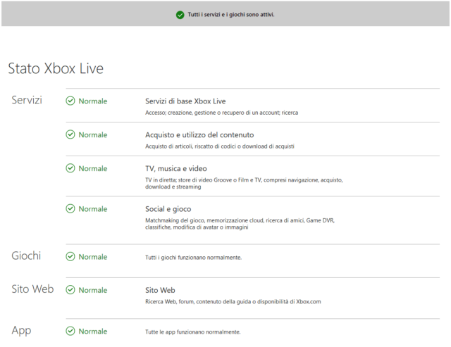Screen dimensions: 451x347
Task: Click 'Tutti i servizi e i giochi sono attivi' banner text
Action: point(231,14)
